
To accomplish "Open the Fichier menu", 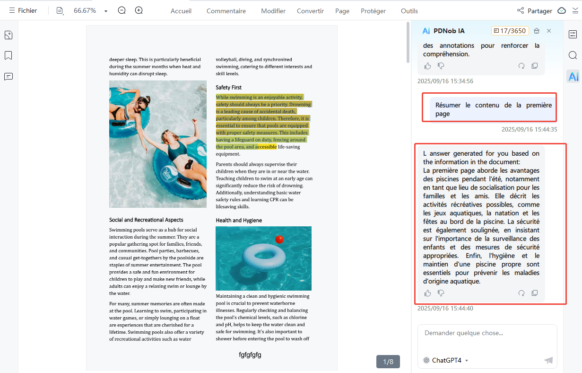I will click(x=23, y=10).
